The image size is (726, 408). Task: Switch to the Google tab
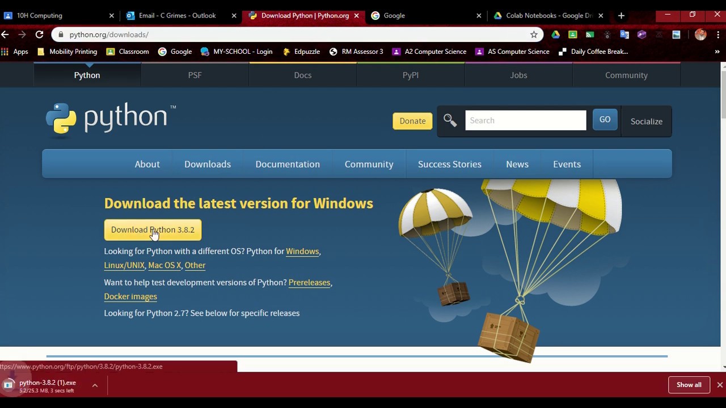[x=426, y=15]
